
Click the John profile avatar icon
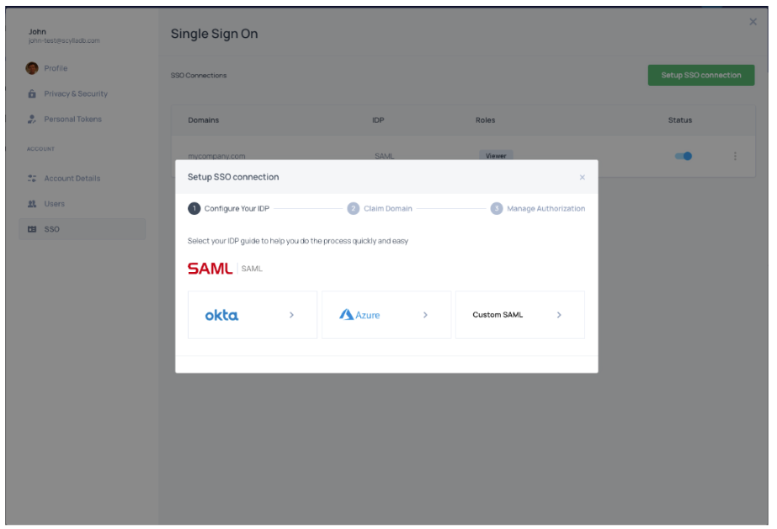[32, 68]
